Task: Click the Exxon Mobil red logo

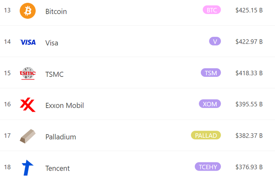Action: [x=28, y=105]
